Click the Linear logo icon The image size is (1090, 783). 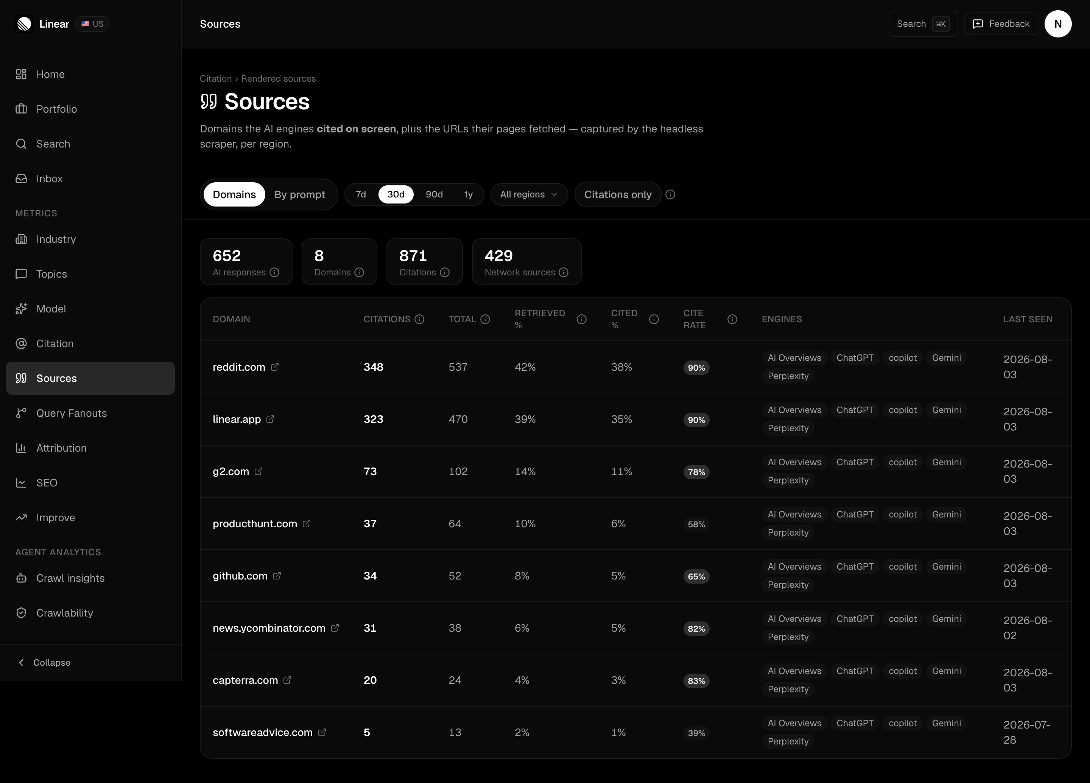click(x=24, y=23)
